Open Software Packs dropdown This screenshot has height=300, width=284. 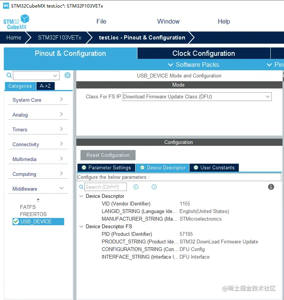tap(194, 65)
